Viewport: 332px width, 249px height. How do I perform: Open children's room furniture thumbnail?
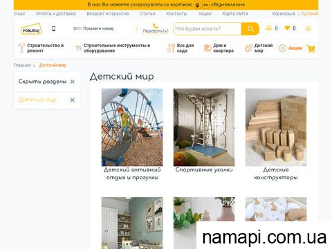[x=132, y=223]
